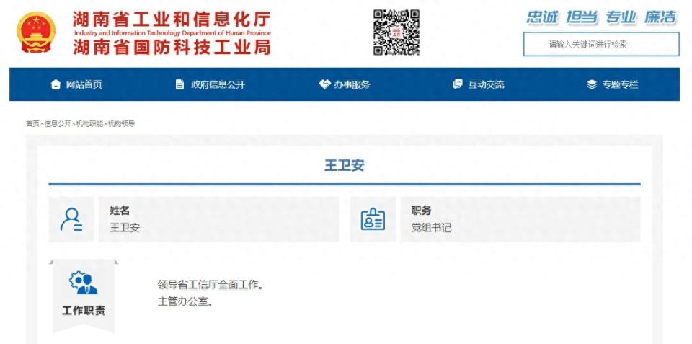Click the chat icon beside 互动交流

coord(458,84)
